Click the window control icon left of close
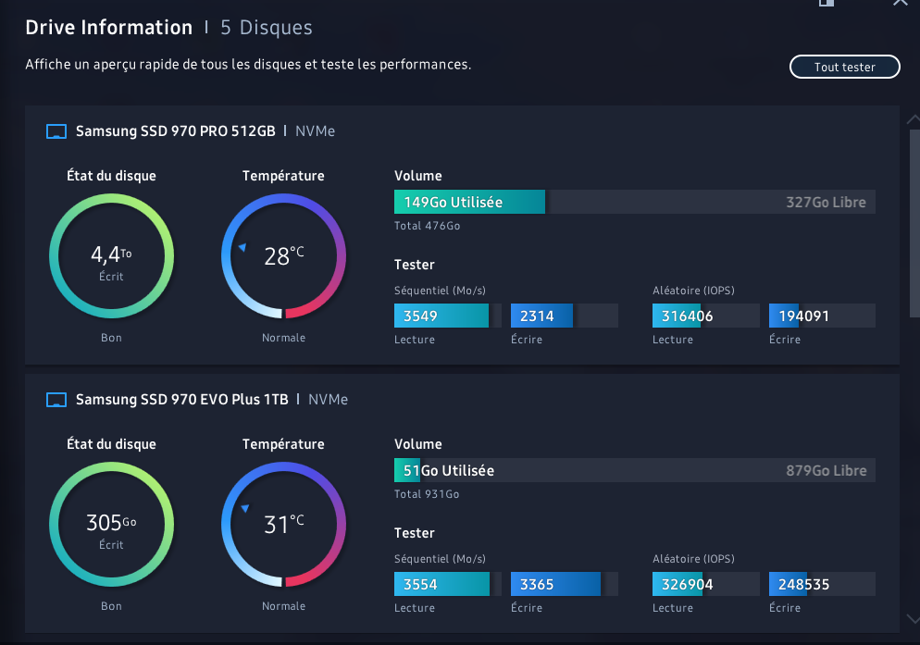 pos(827,3)
